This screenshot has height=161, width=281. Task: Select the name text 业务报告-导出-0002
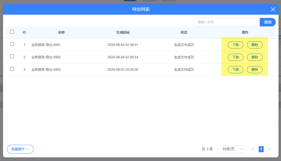click(46, 57)
